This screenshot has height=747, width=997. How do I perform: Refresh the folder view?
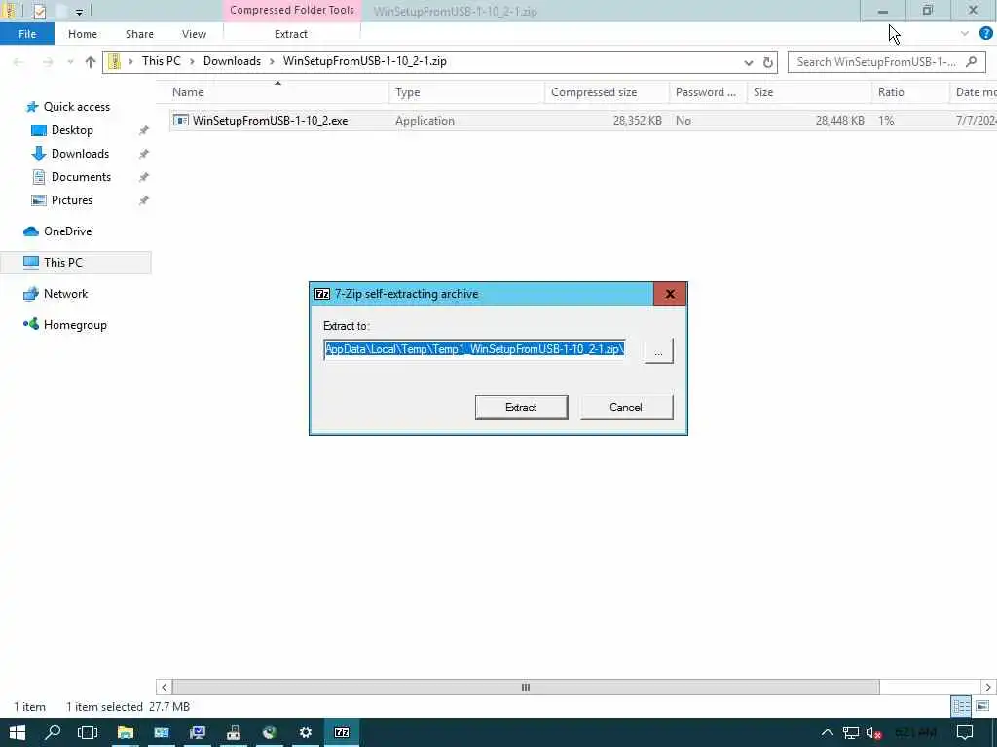(767, 62)
